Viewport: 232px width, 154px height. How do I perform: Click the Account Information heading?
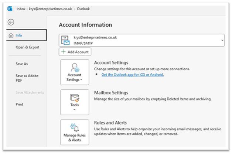point(85,25)
